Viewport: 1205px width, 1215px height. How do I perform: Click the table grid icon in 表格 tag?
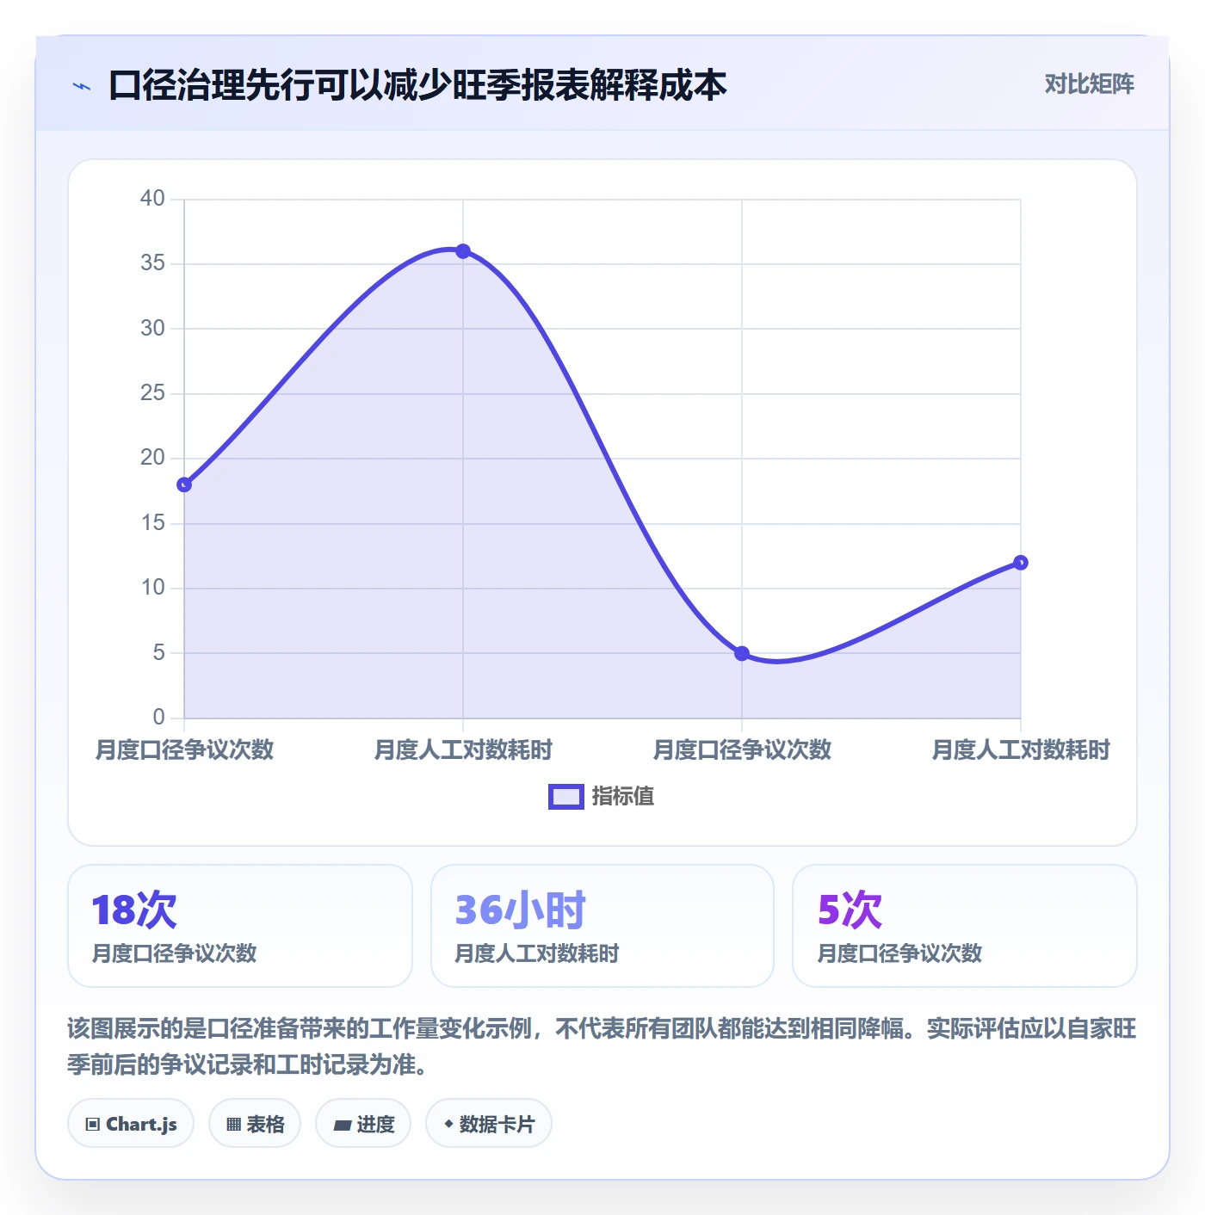[x=233, y=1124]
